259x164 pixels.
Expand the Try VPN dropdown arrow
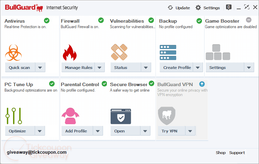coord(190,131)
